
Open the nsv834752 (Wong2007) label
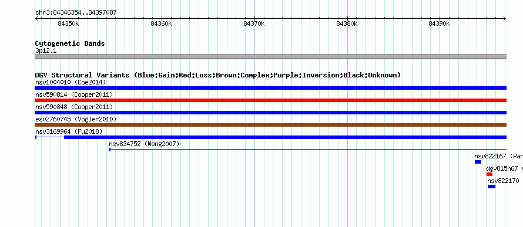[144, 144]
